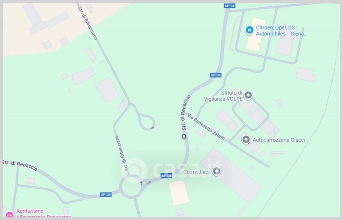This screenshot has height=220, width=343.
Task: Click the Citroën dealership shopping pin
Action: 250,30
